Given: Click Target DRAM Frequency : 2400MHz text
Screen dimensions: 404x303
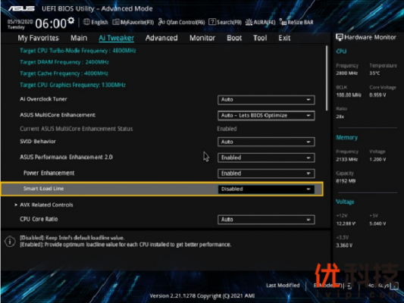Looking at the screenshot, I should [64, 62].
